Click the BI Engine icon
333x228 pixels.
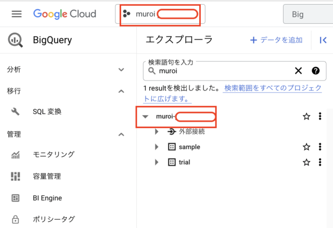tap(15, 198)
